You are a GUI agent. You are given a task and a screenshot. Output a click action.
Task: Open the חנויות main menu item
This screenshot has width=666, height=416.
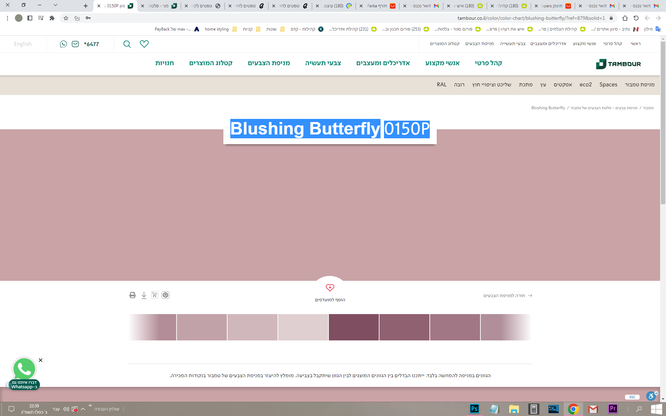[164, 63]
